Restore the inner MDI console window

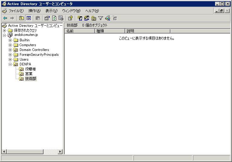pos(221,11)
